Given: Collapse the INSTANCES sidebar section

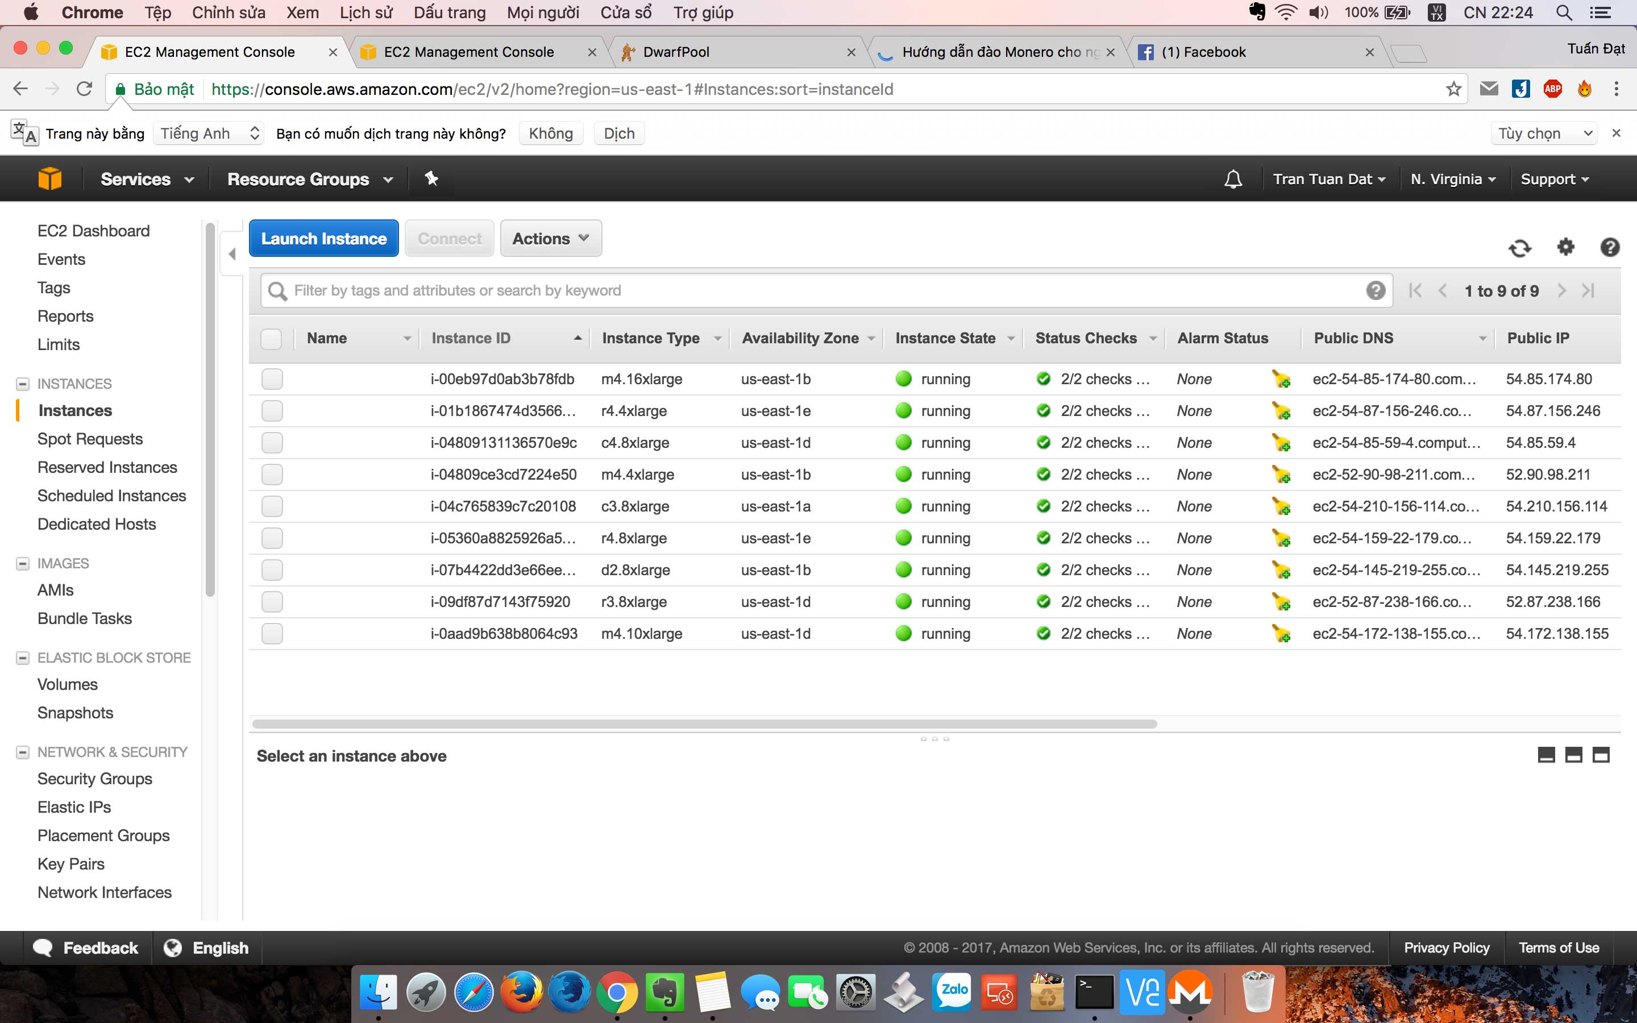Looking at the screenshot, I should pyautogui.click(x=22, y=384).
